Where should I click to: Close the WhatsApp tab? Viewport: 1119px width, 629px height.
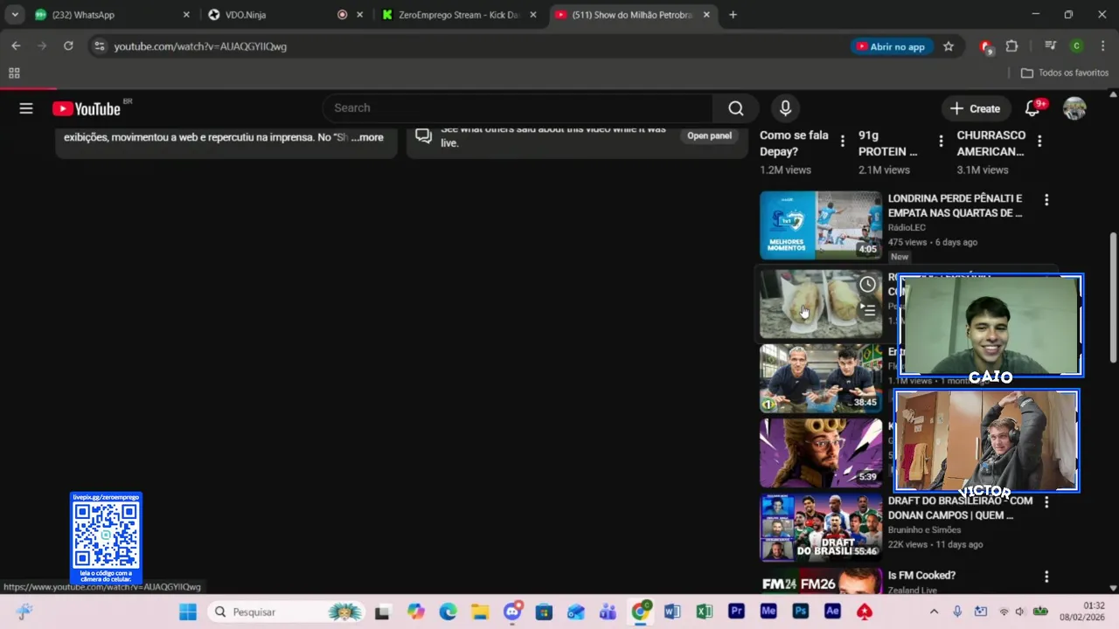pos(186,15)
